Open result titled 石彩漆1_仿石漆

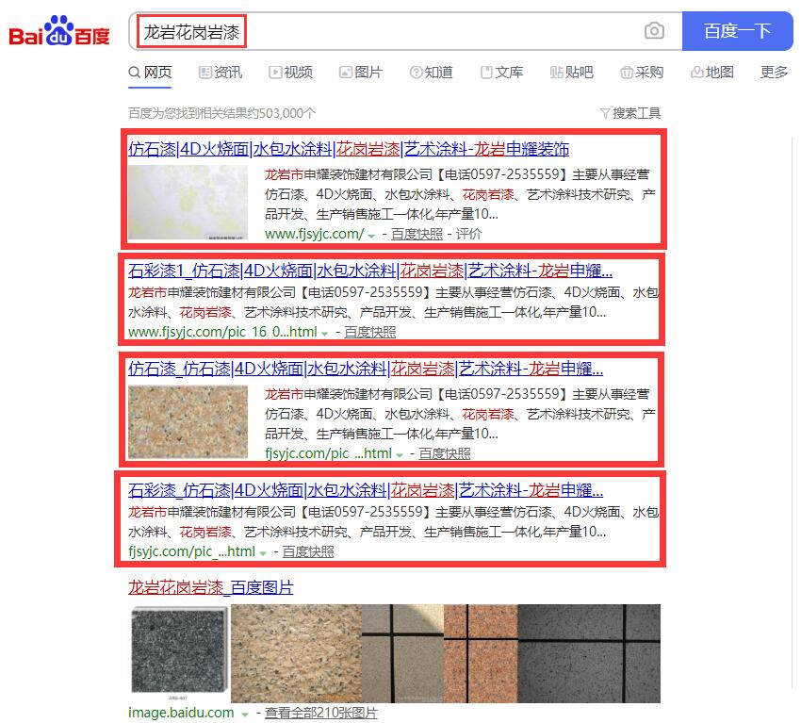coord(370,271)
